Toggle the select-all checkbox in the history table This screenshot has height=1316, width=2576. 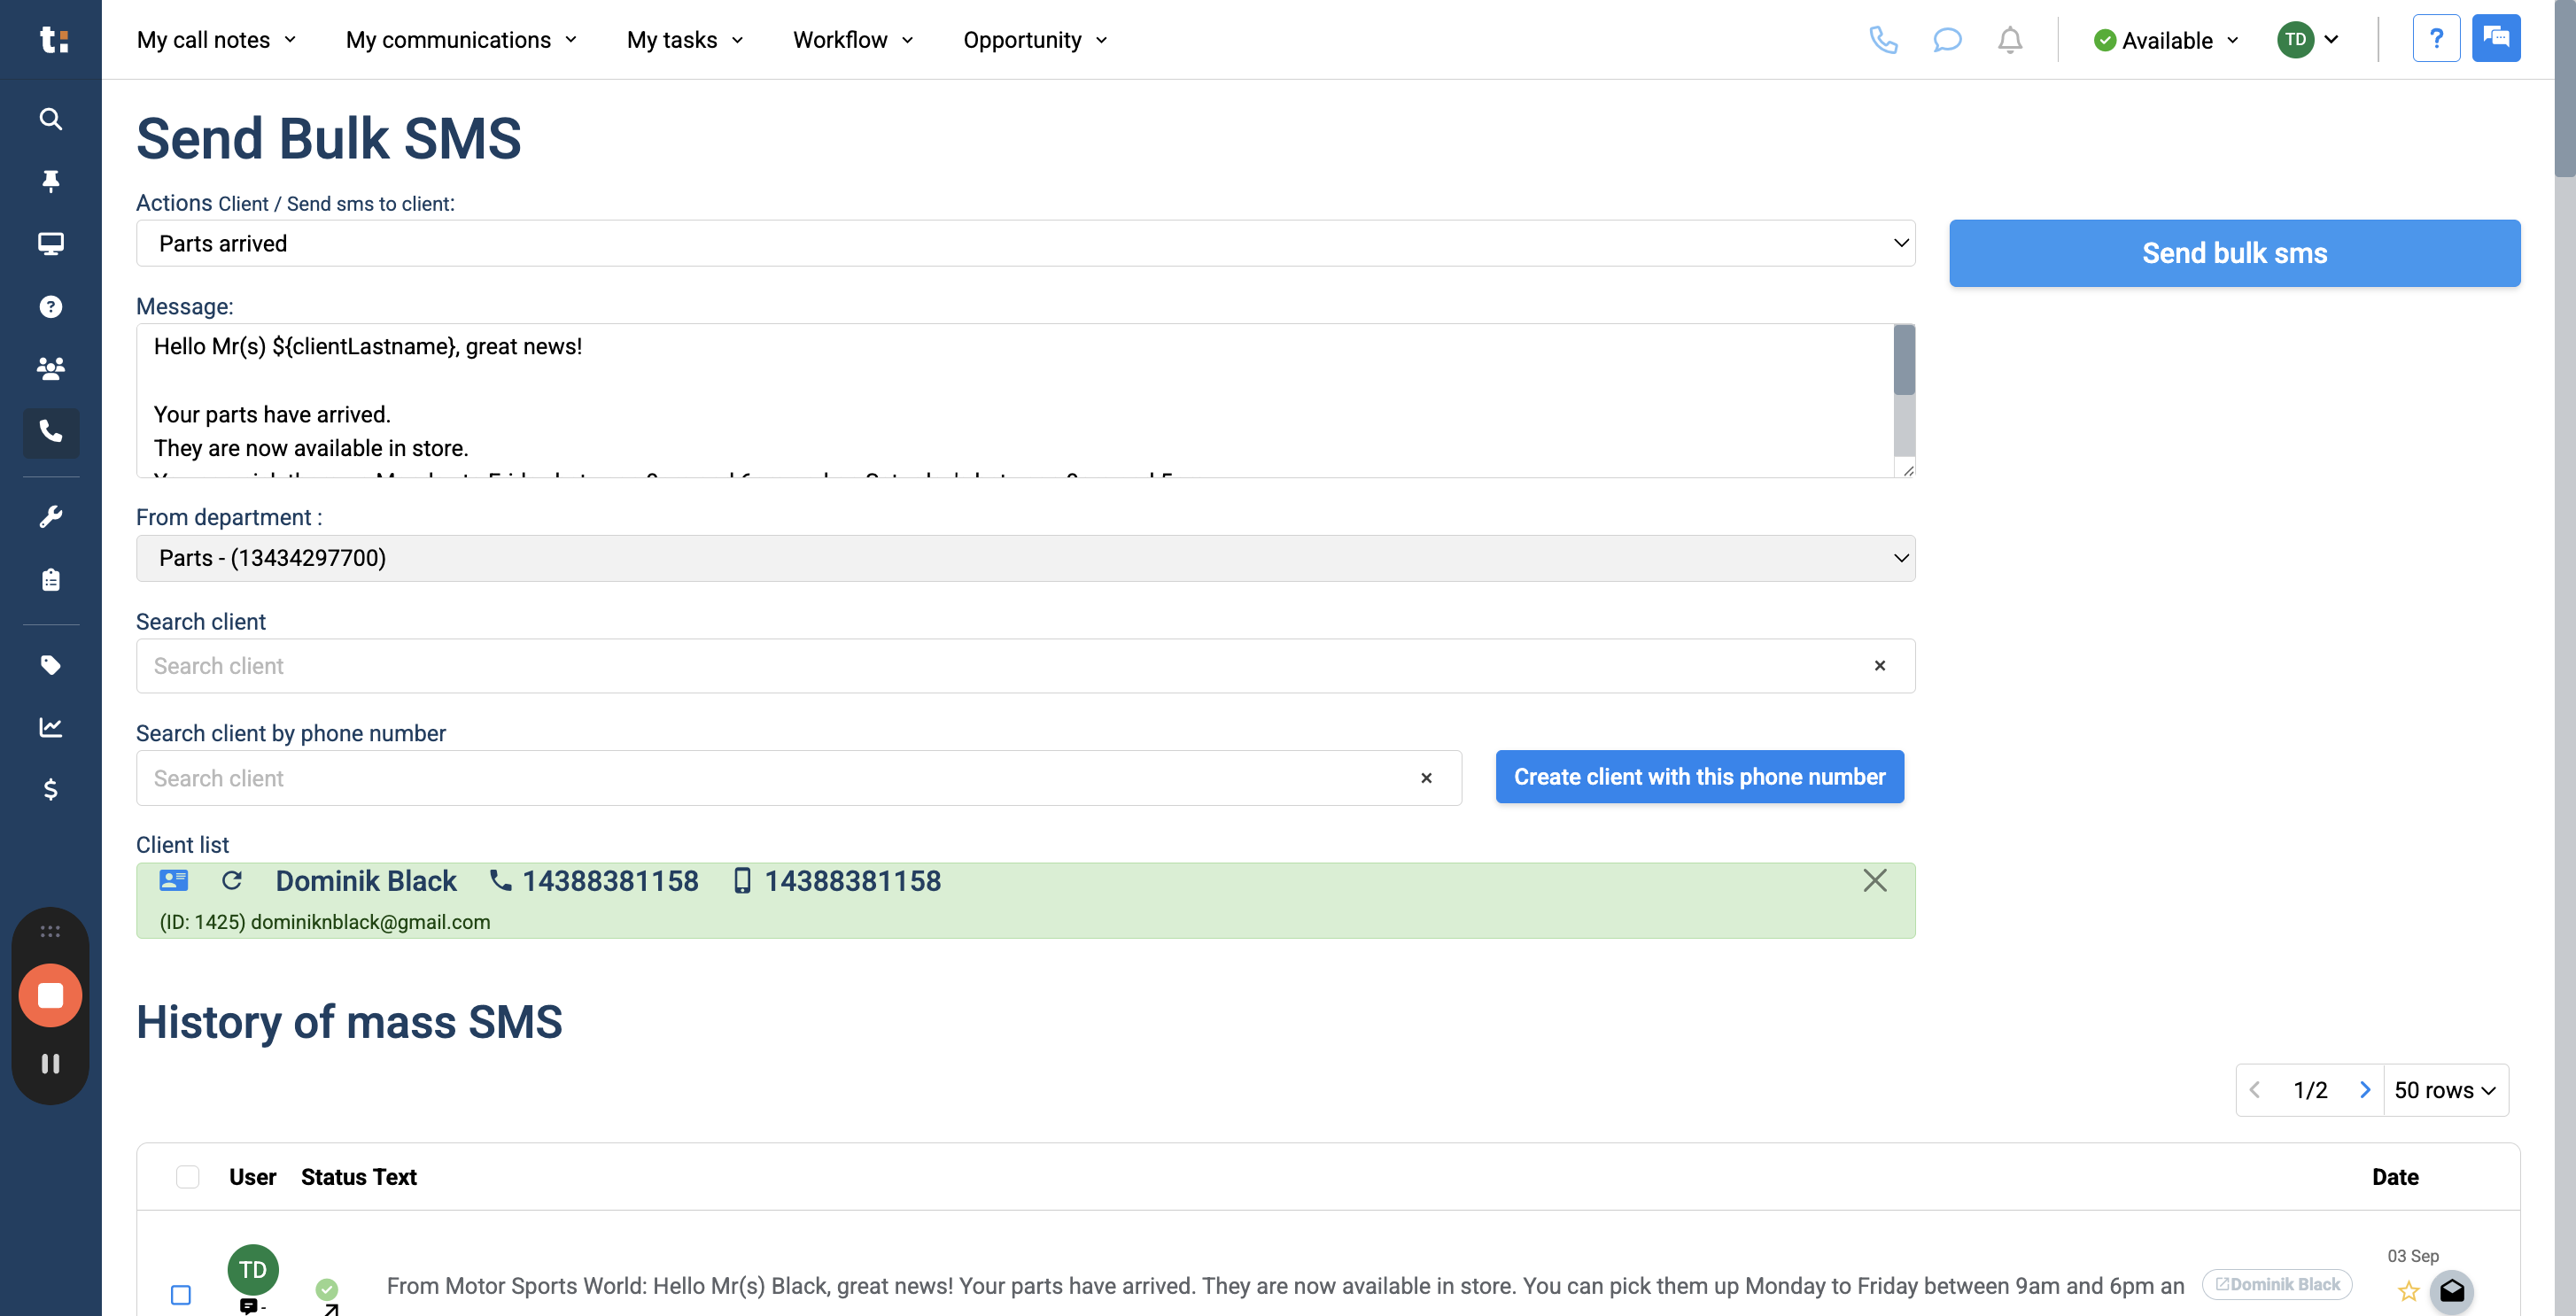(187, 1177)
